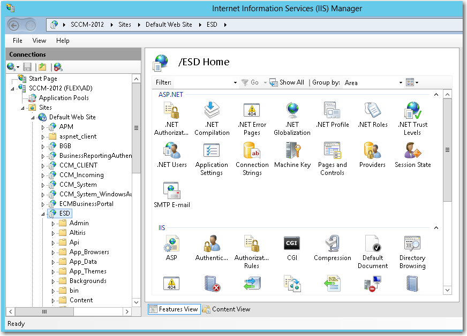This screenshot has height=336, width=467.
Task: Click the Show All button
Action: click(x=287, y=82)
